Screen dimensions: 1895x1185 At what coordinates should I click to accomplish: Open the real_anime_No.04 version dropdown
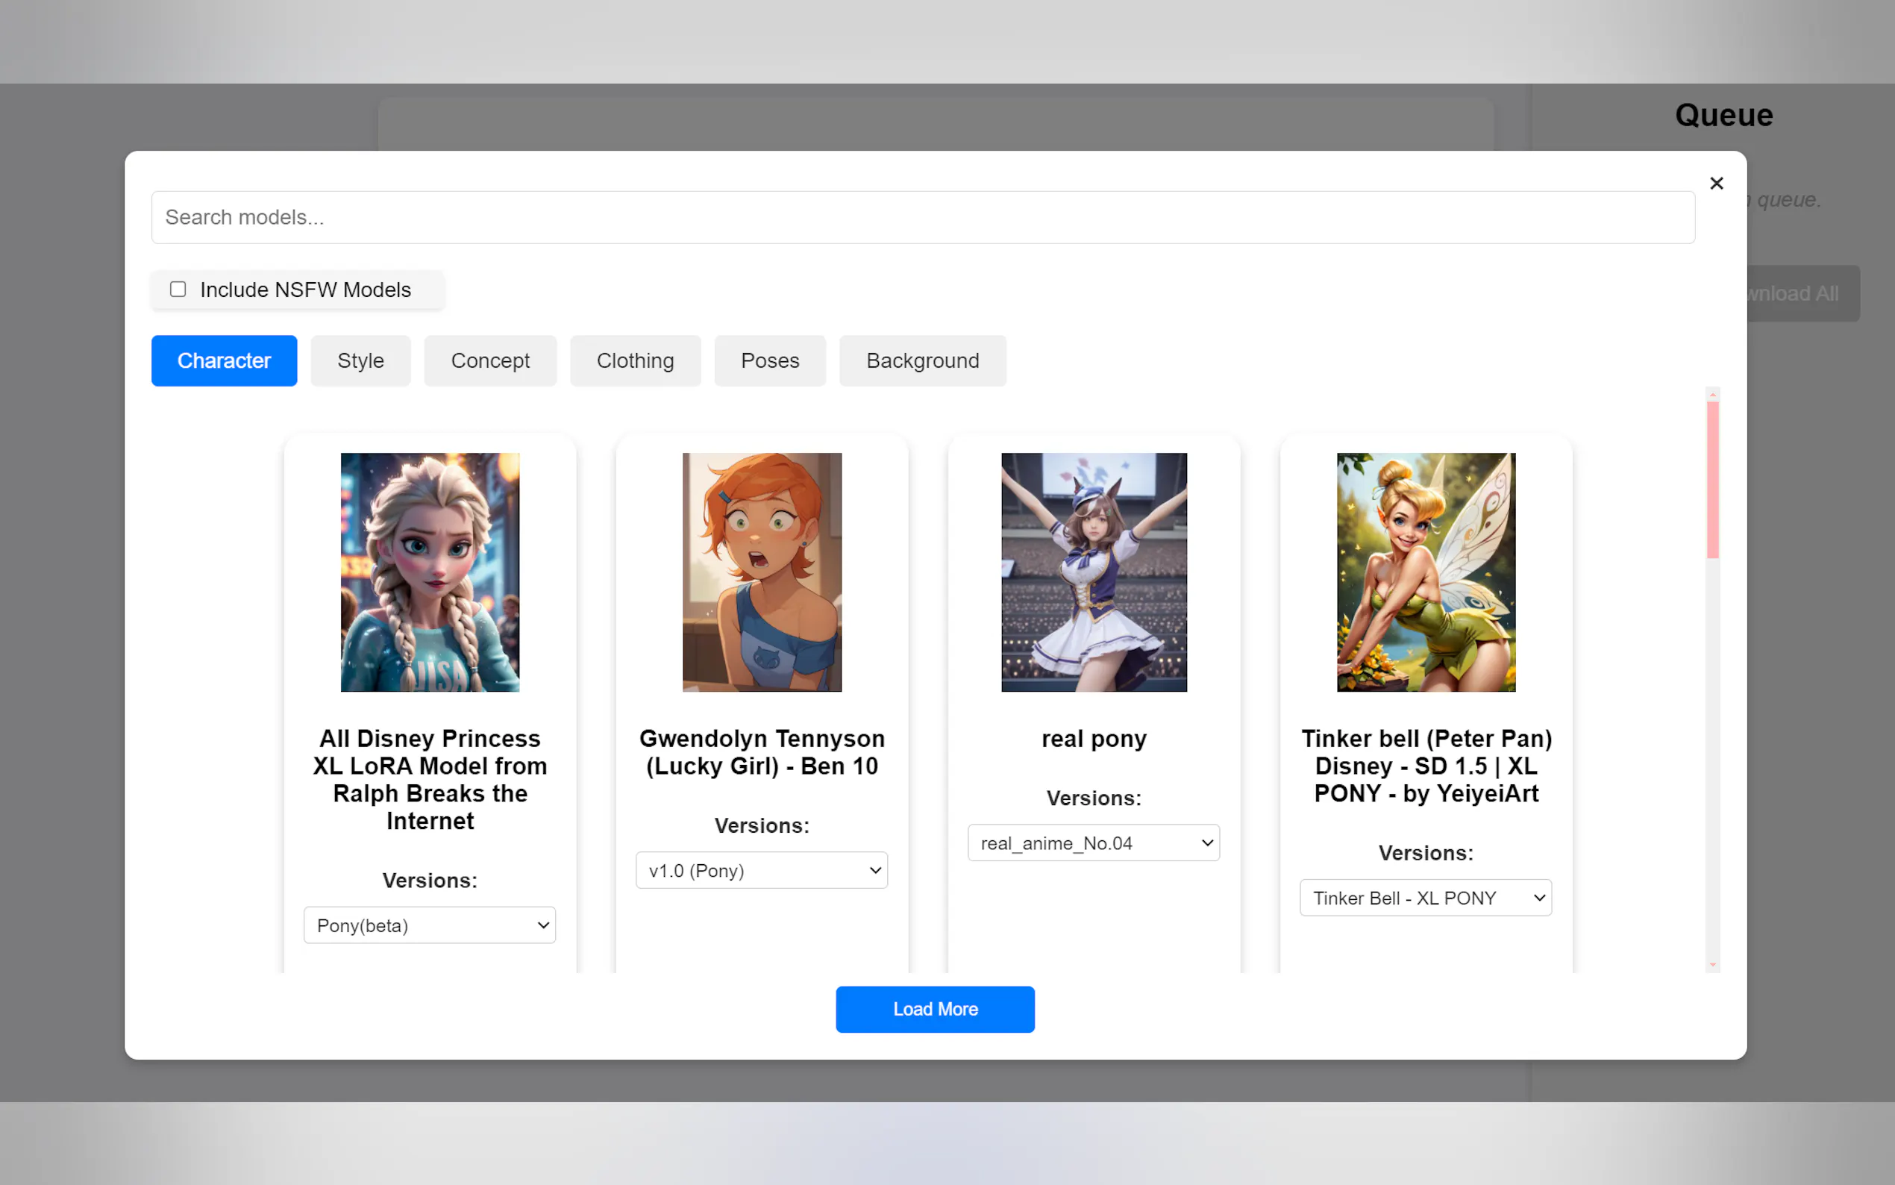(1093, 842)
